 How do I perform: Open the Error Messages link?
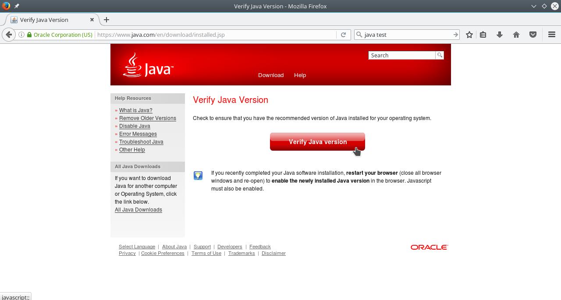[138, 134]
